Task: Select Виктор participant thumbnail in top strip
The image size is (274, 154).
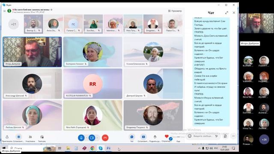Action: (33, 24)
